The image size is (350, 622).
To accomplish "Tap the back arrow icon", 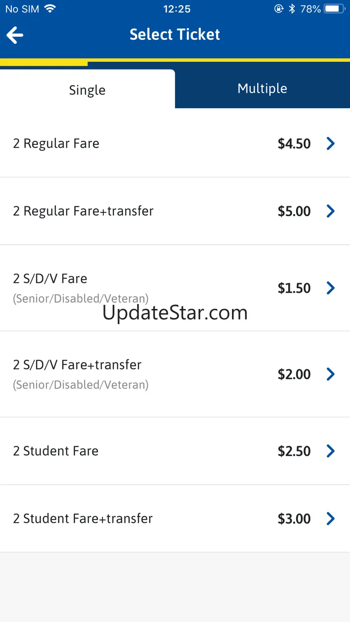I will tap(15, 35).
